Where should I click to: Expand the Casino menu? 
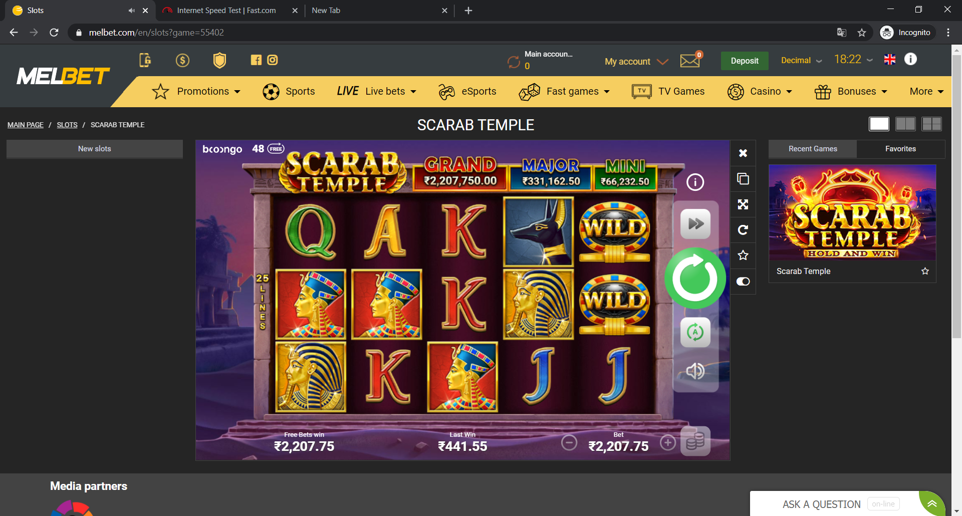760,92
